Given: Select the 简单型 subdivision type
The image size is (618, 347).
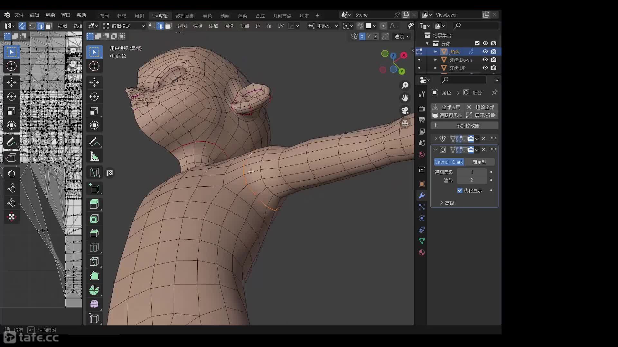Looking at the screenshot, I should pyautogui.click(x=479, y=162).
